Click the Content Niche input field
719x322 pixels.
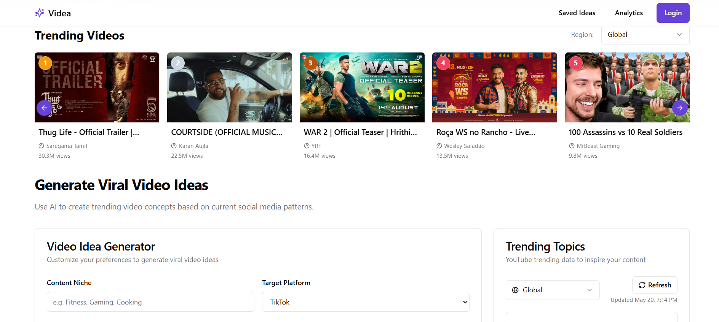coord(150,302)
